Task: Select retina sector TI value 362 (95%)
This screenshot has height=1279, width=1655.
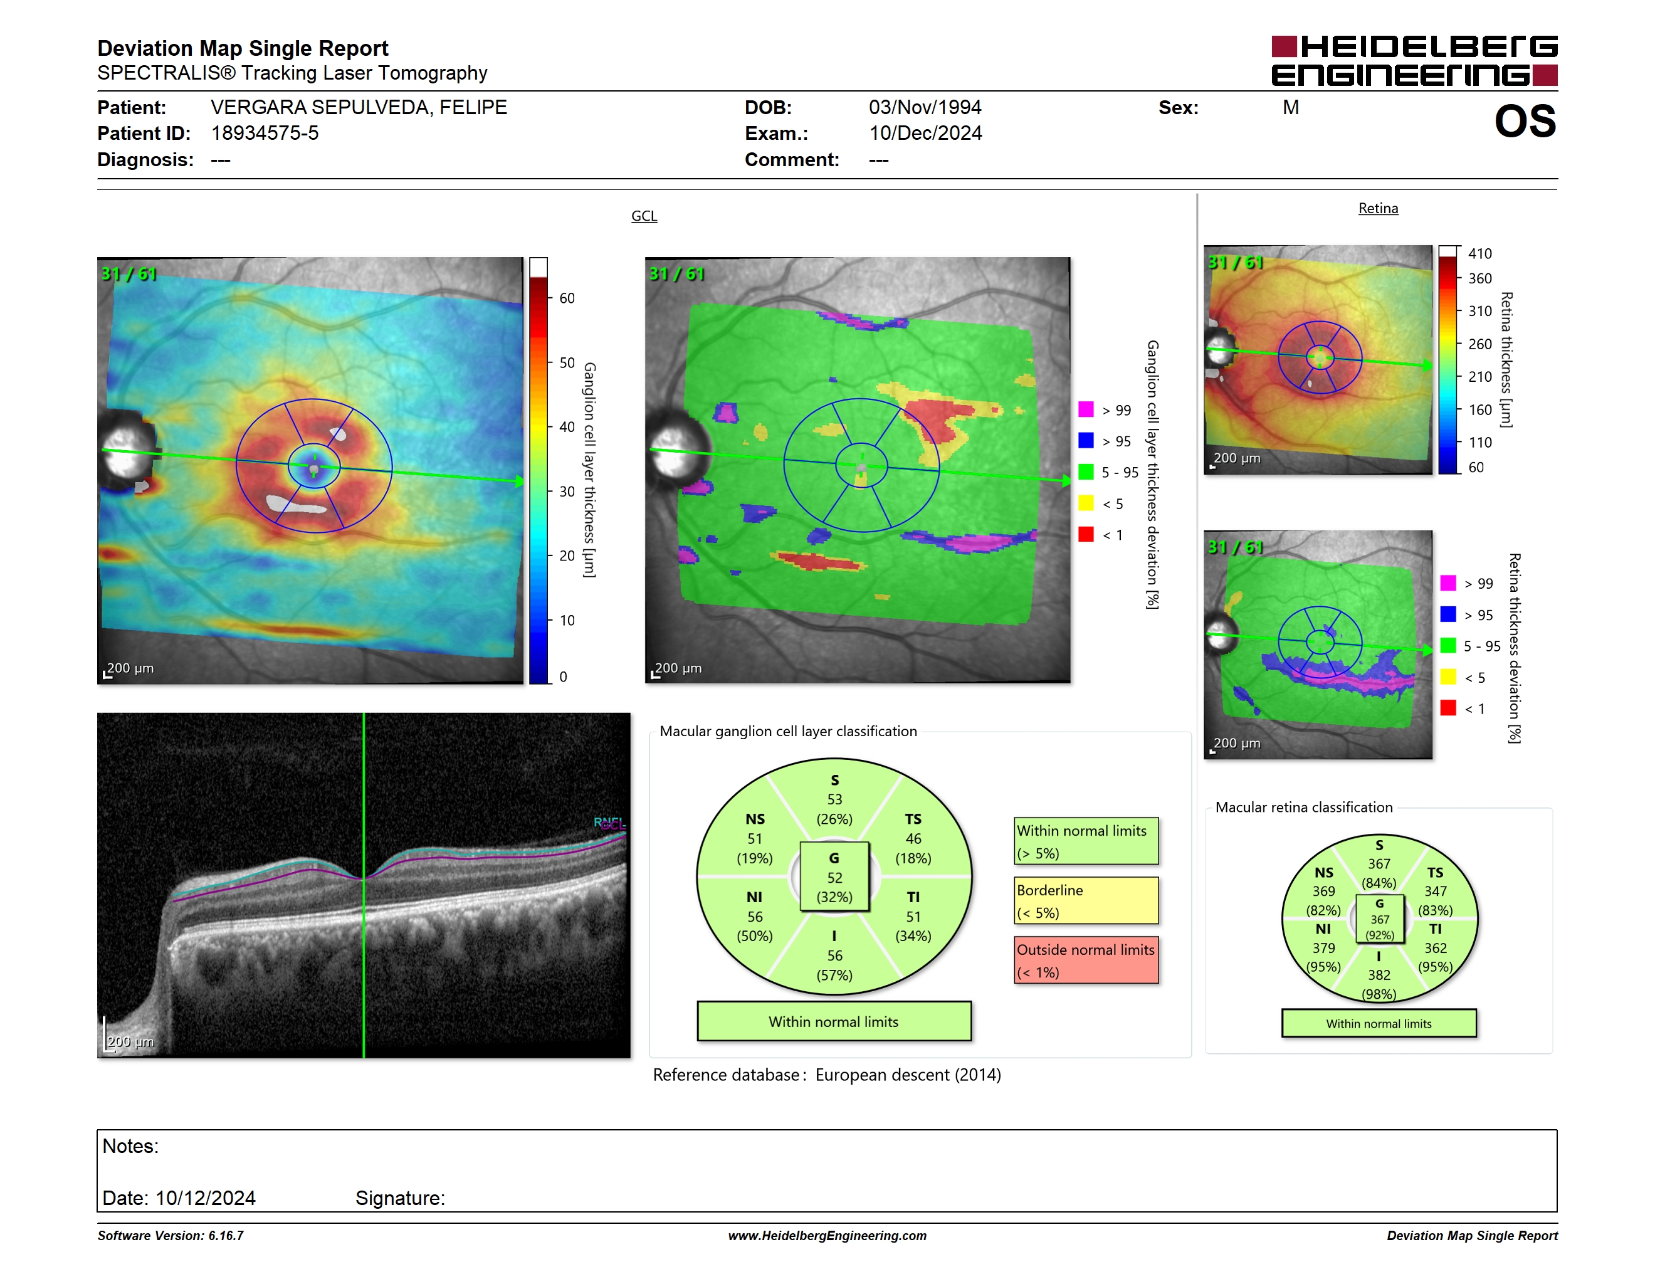Action: (1435, 948)
